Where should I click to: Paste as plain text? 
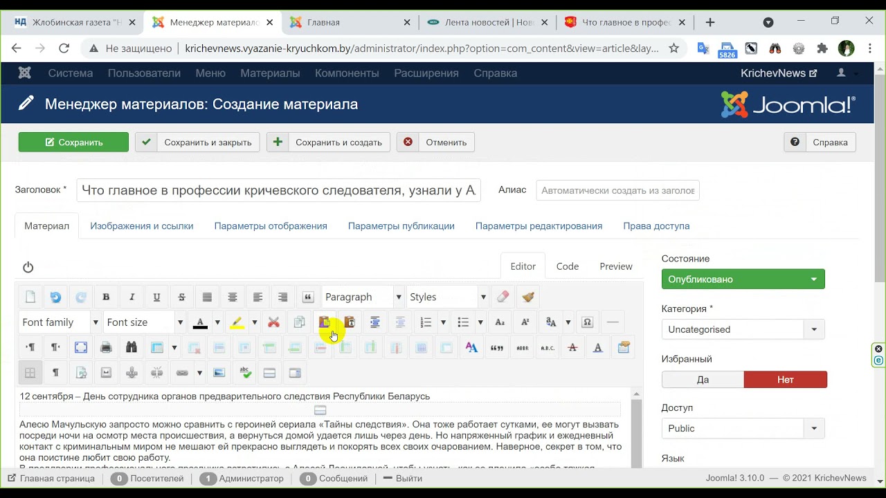click(350, 322)
